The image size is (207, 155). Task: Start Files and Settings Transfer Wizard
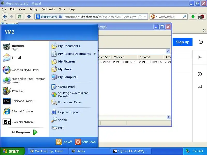25,80
